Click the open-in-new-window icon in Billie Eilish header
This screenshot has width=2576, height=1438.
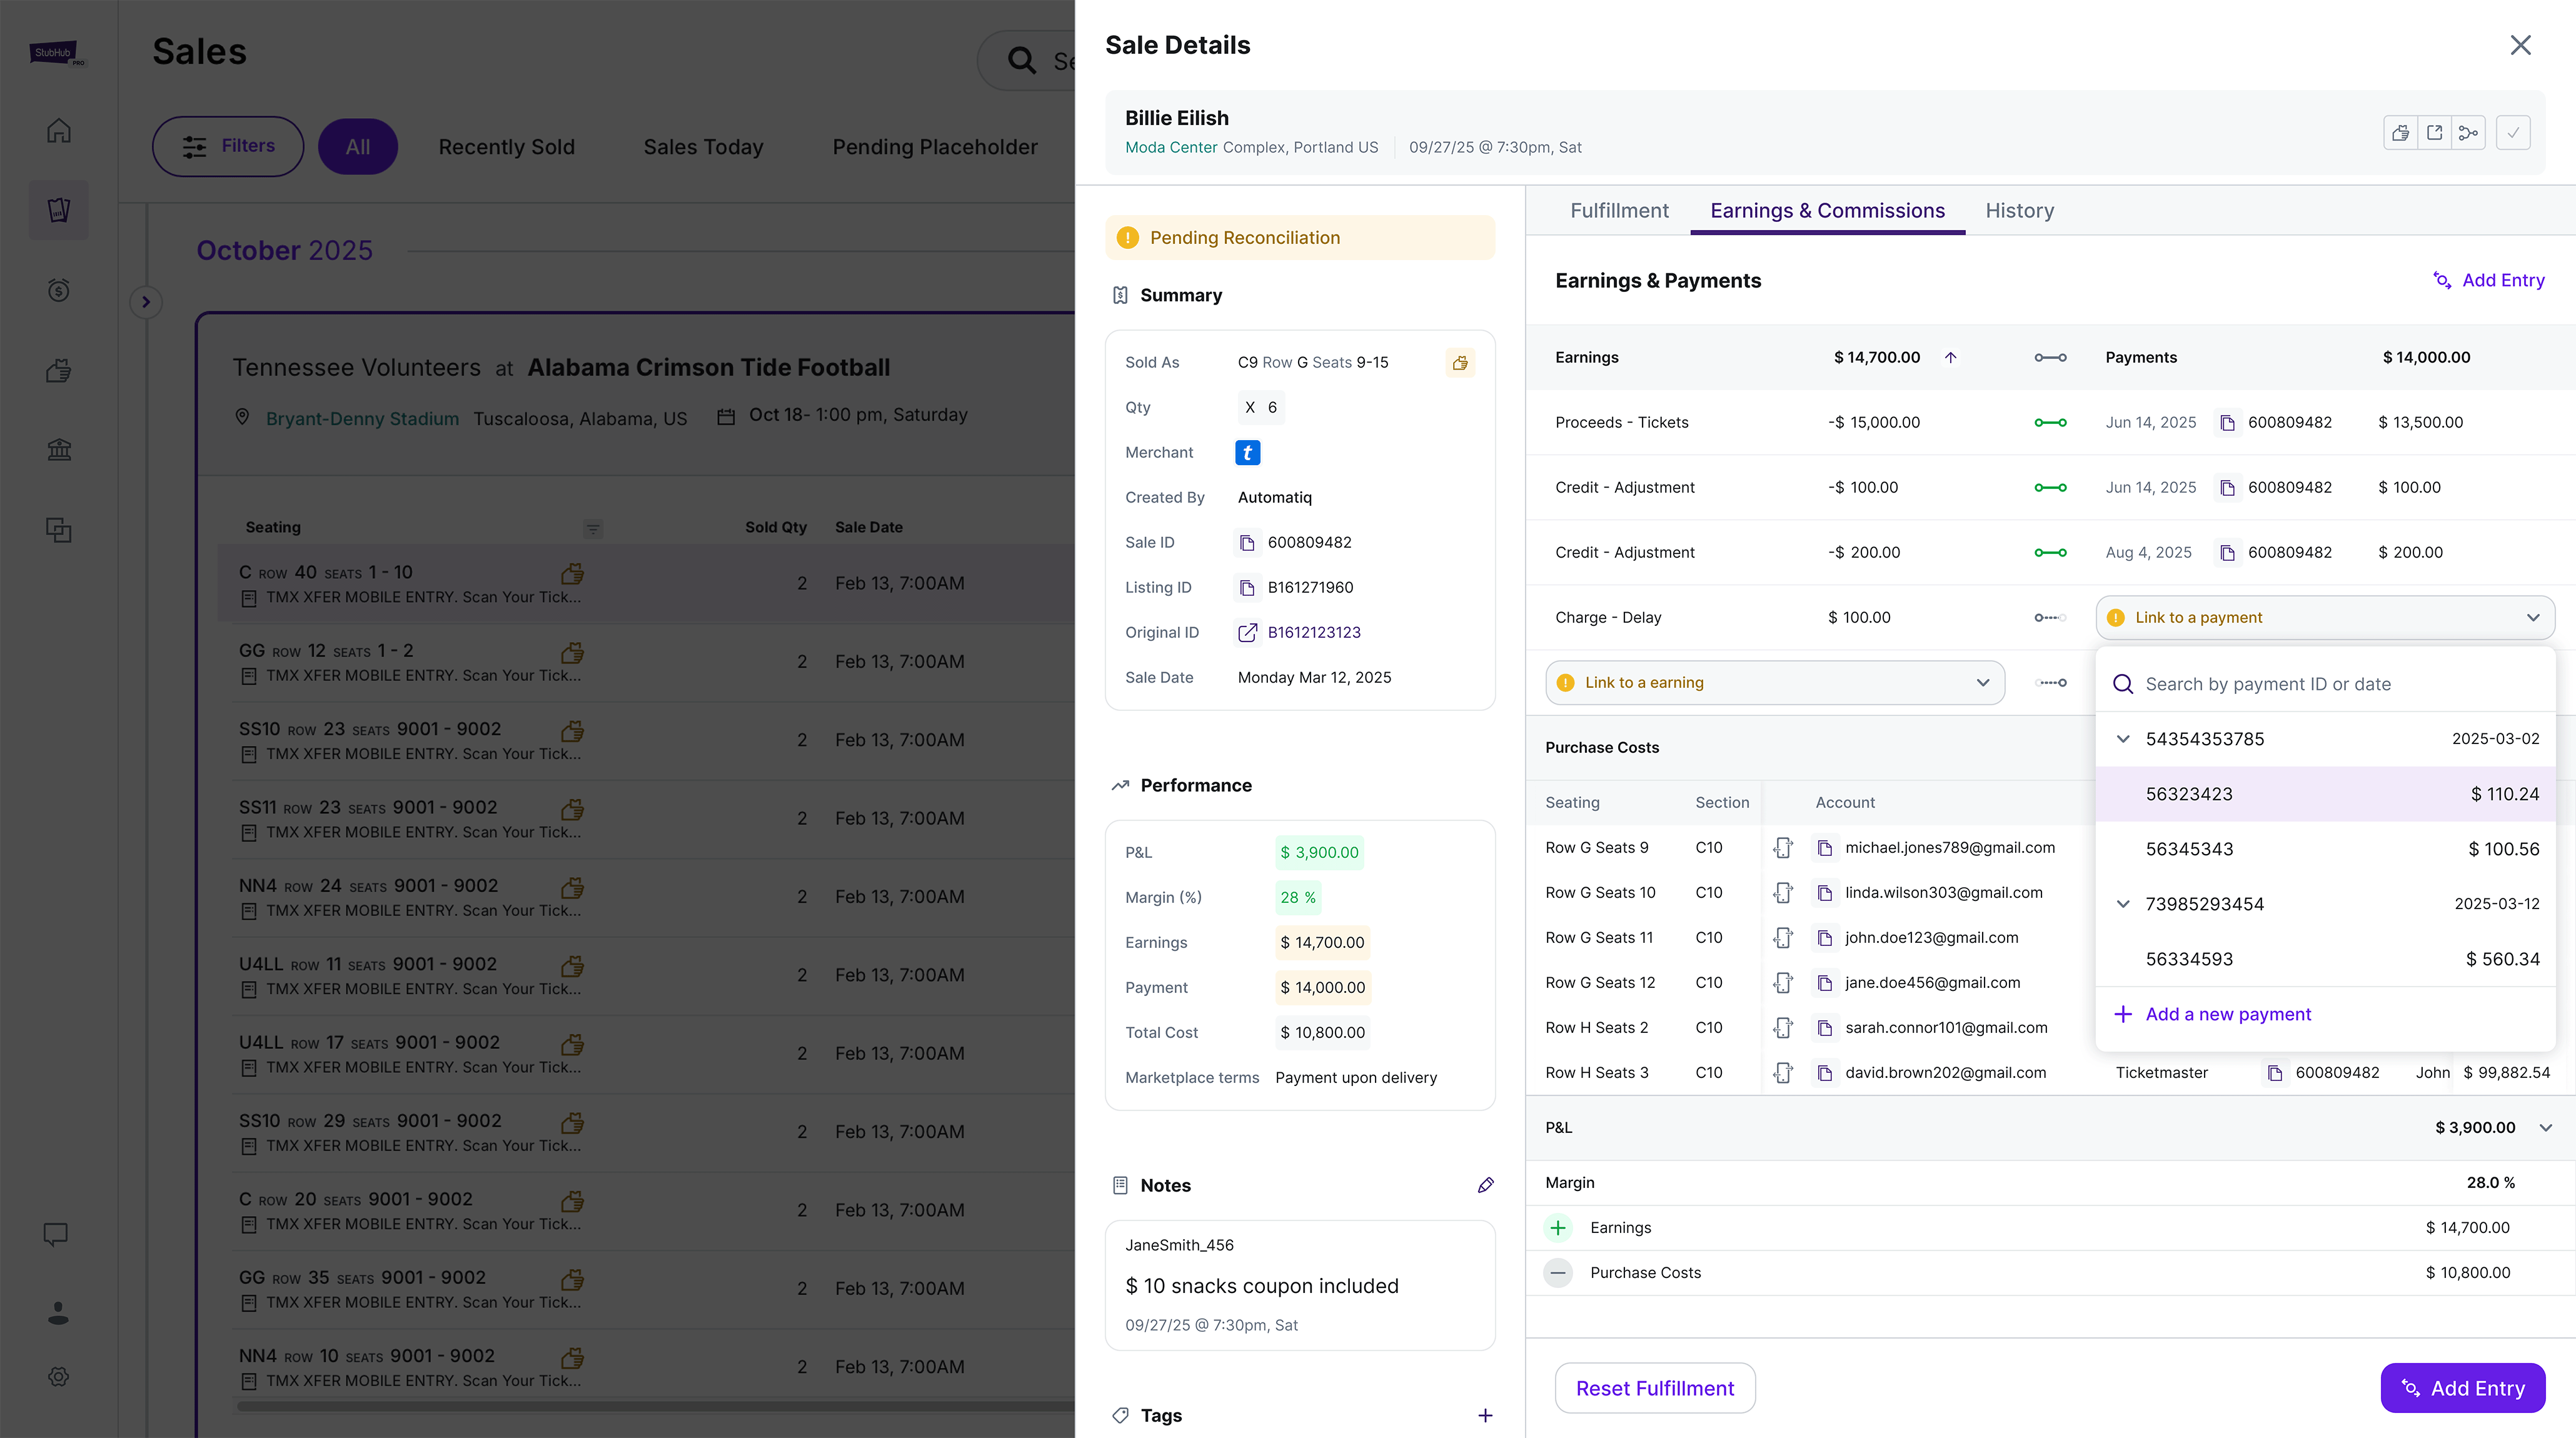point(2434,132)
